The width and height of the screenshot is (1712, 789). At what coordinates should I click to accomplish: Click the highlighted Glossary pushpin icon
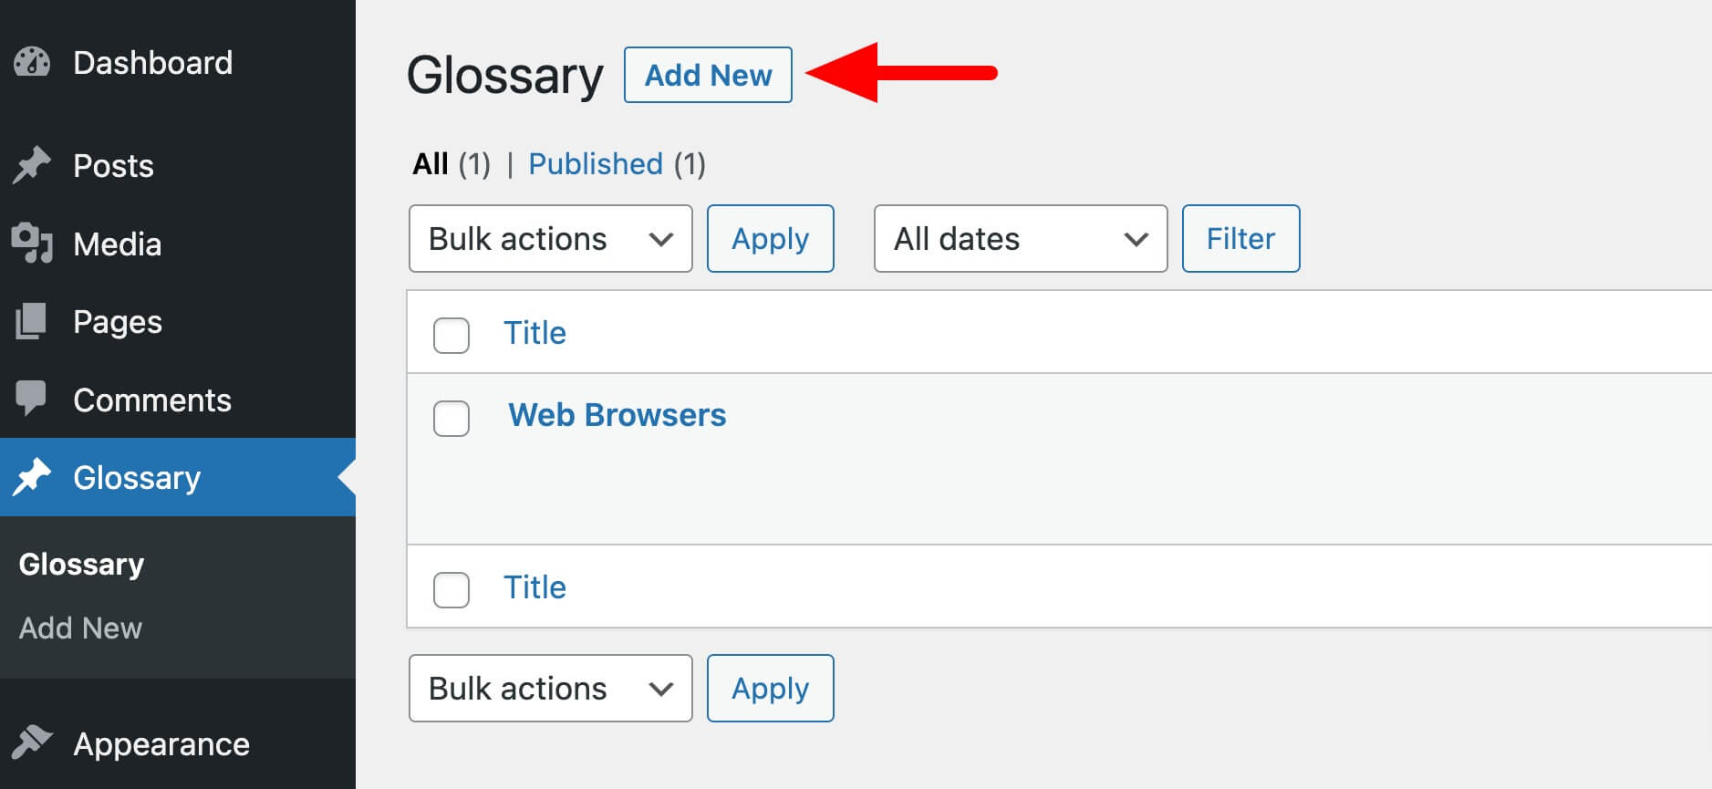point(32,477)
